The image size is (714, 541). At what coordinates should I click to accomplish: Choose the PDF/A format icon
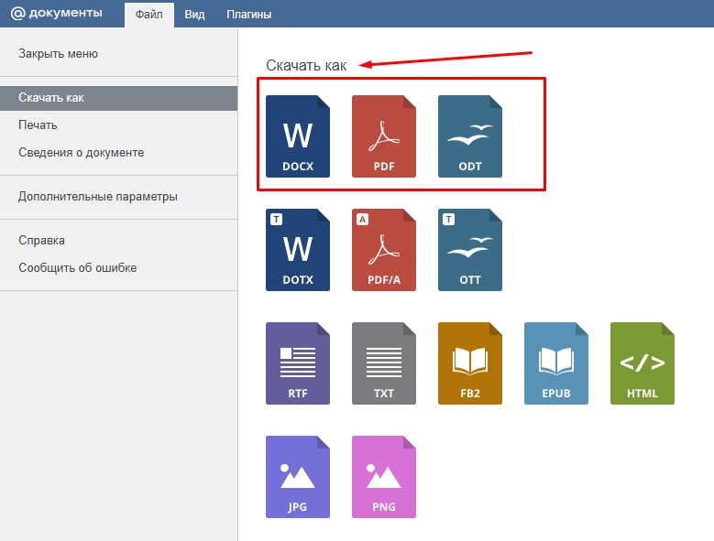pyautogui.click(x=384, y=250)
